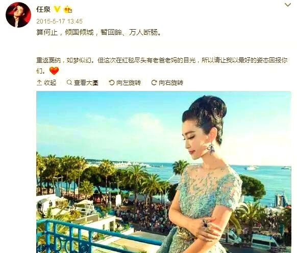Image resolution: width=297 pixels, height=253 pixels.
Task: View the large image via 查看大图
Action: pyautogui.click(x=83, y=82)
